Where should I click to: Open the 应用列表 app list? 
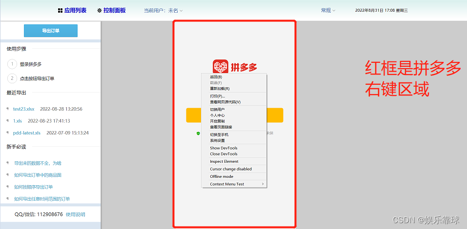pyautogui.click(x=72, y=10)
